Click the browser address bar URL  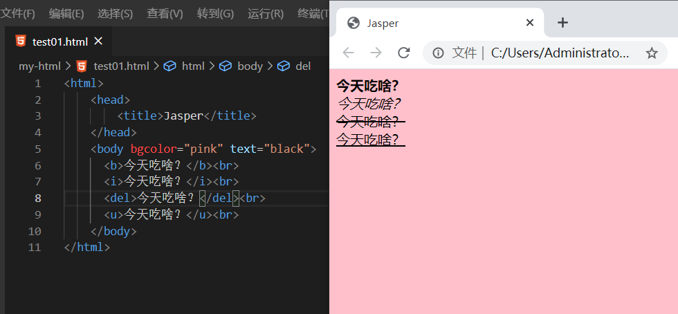coord(560,53)
